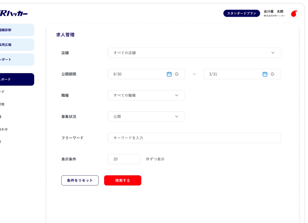Image resolution: width=308 pixels, height=223 pixels.
Task: Clear the 3/31 end date with the x icon
Action: [x=272, y=74]
